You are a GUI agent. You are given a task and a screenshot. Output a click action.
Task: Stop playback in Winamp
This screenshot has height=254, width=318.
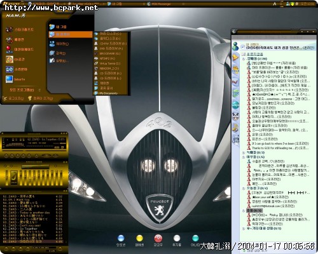[x=24, y=156]
